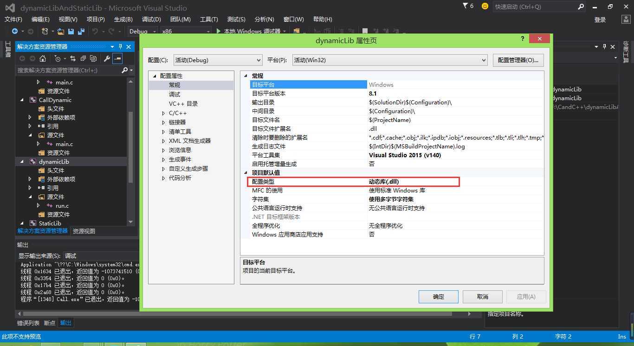The height and width of the screenshot is (346, 634).
Task: Open the 平台(P) platform dropdown
Action: [390, 60]
